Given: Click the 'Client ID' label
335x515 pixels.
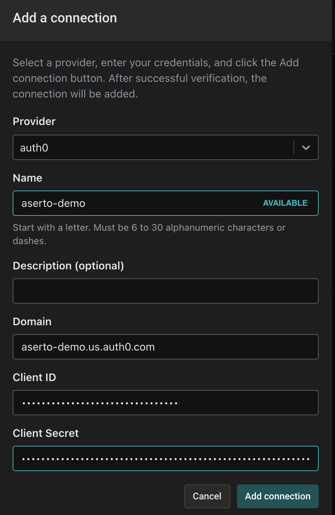Looking at the screenshot, I should coord(35,377).
